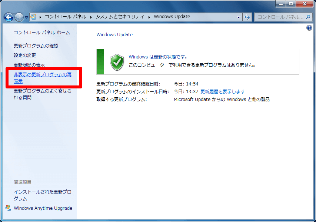
Task: Expand arrow after コントロール パネル breadcrumb
Action: [x=91, y=17]
